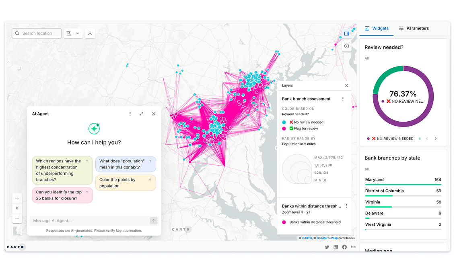The width and height of the screenshot is (455, 272).
Task: Click the Flag for review pink swatch
Action: pos(284,129)
